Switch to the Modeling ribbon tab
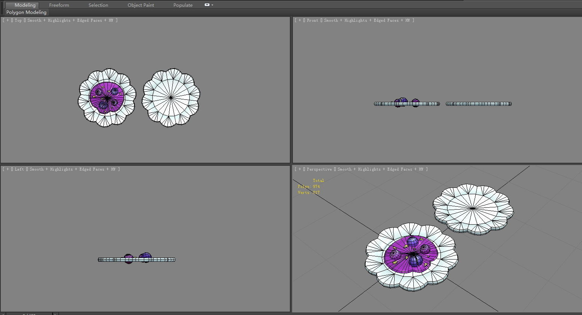Viewport: 582px width, 315px height. [22, 5]
